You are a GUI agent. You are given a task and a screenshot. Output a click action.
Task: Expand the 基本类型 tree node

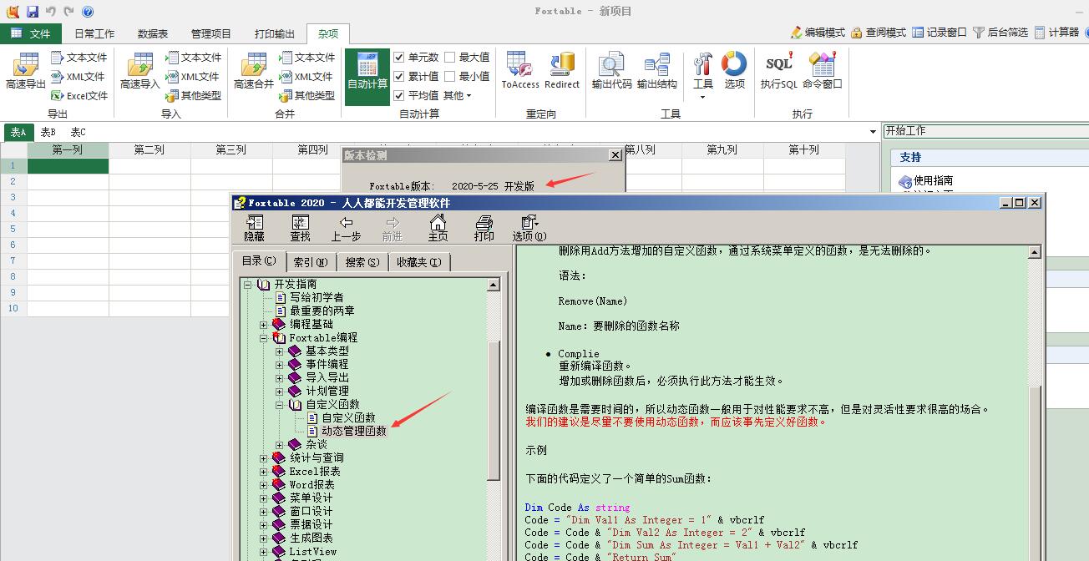click(280, 351)
